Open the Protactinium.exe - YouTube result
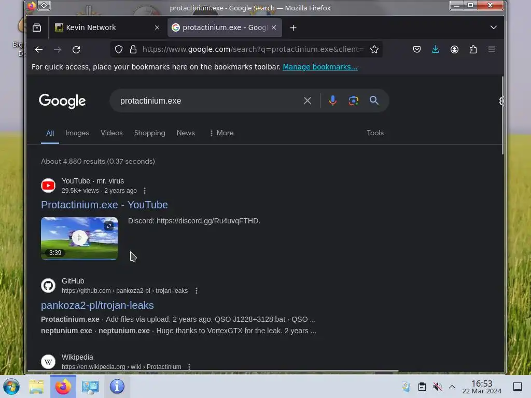Viewport: 531px width, 398px height. [104, 205]
